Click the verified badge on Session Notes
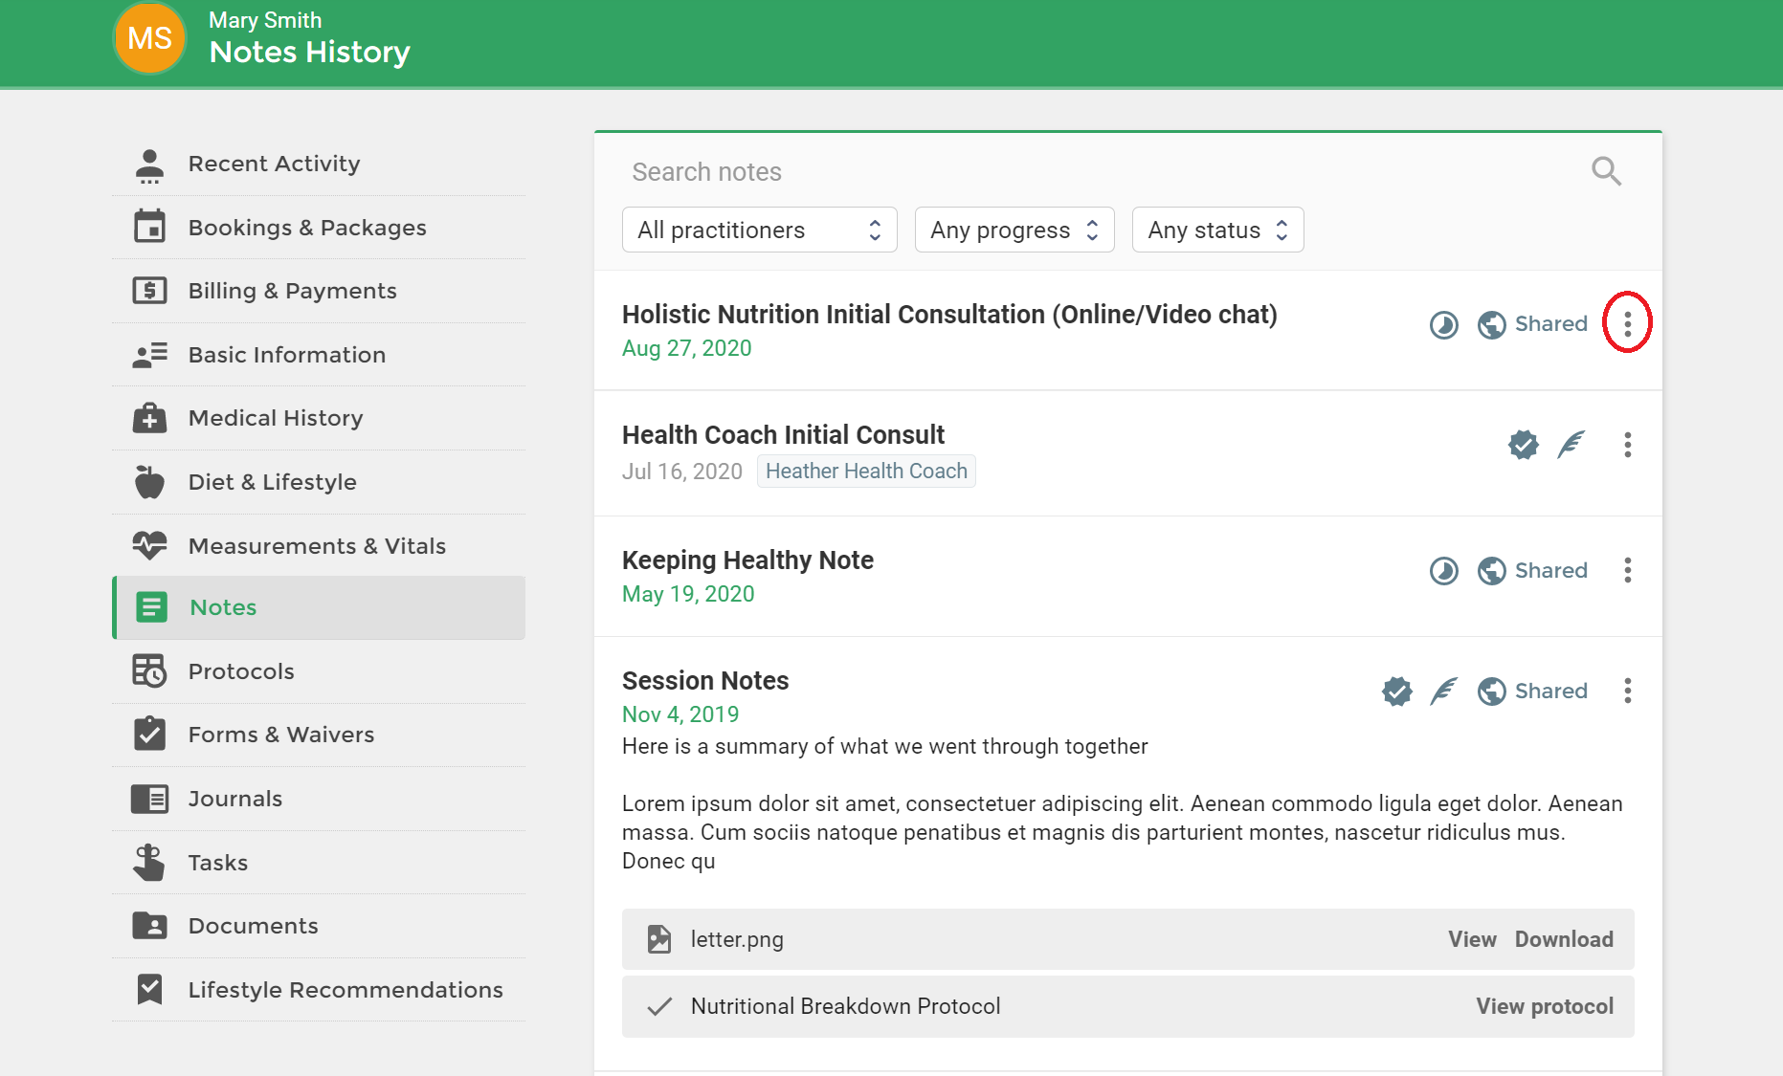This screenshot has width=1783, height=1076. click(1397, 691)
